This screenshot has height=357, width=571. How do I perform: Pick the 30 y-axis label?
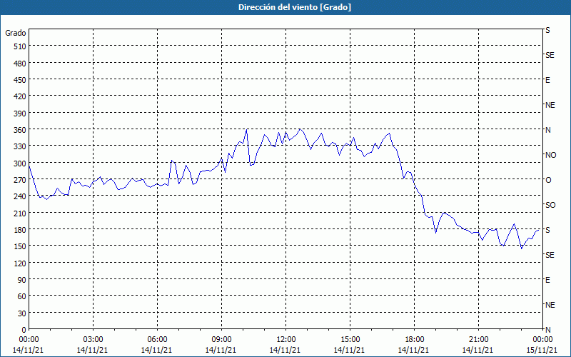tap(22, 313)
